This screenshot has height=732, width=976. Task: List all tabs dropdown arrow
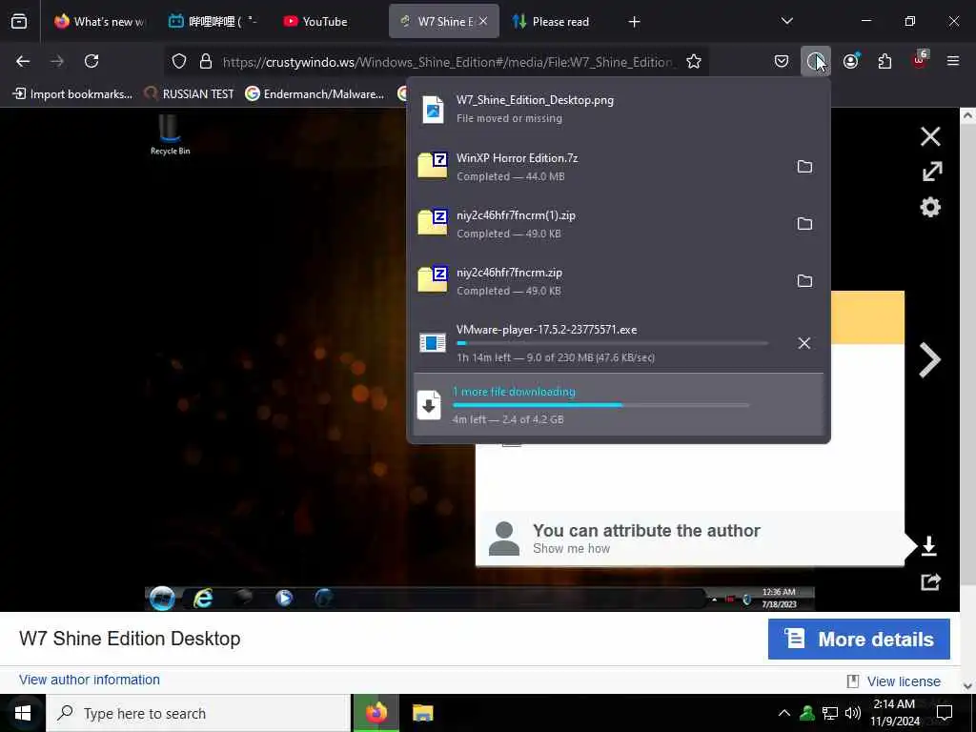pos(786,22)
